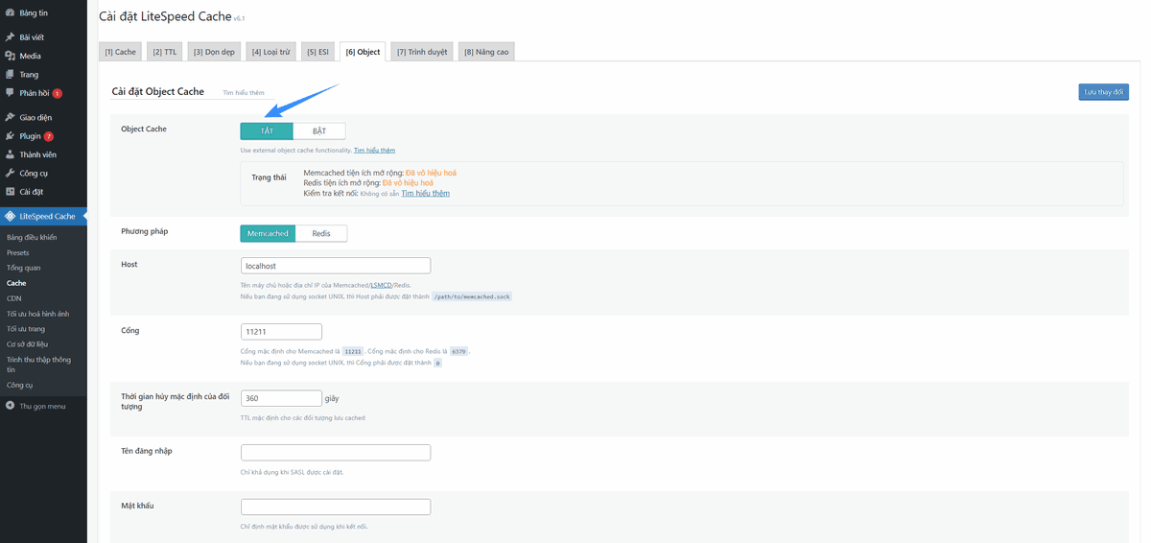Click Tìm hiểu thêm beside Cài đặt Object Cache heading
Screen dimensions: 1151x543
[243, 93]
